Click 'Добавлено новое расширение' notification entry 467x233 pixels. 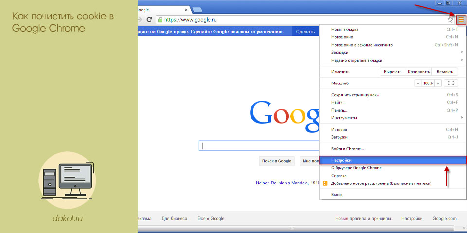point(393,183)
